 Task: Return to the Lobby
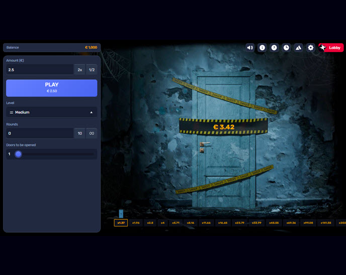click(331, 48)
